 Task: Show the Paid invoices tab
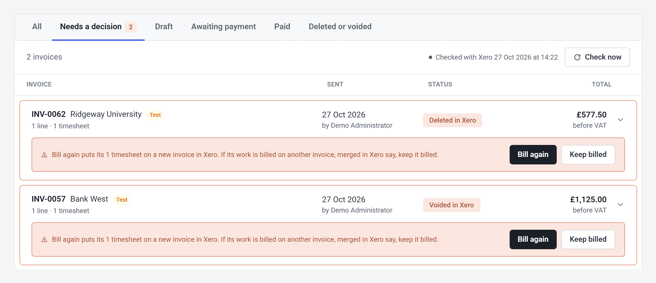click(x=282, y=27)
